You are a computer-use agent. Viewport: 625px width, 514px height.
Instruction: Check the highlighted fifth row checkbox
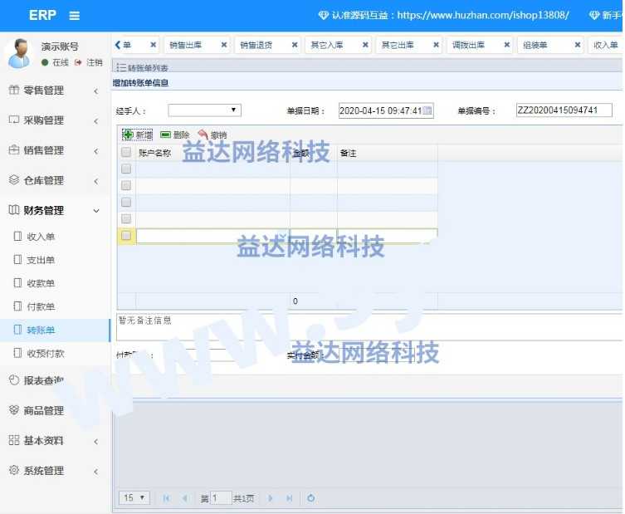click(x=126, y=236)
